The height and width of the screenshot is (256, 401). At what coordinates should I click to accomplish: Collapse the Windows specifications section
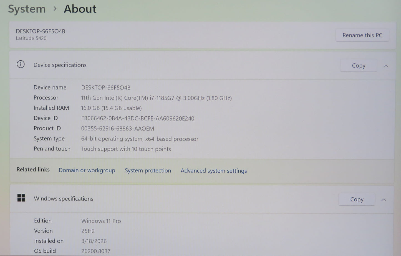click(x=384, y=199)
